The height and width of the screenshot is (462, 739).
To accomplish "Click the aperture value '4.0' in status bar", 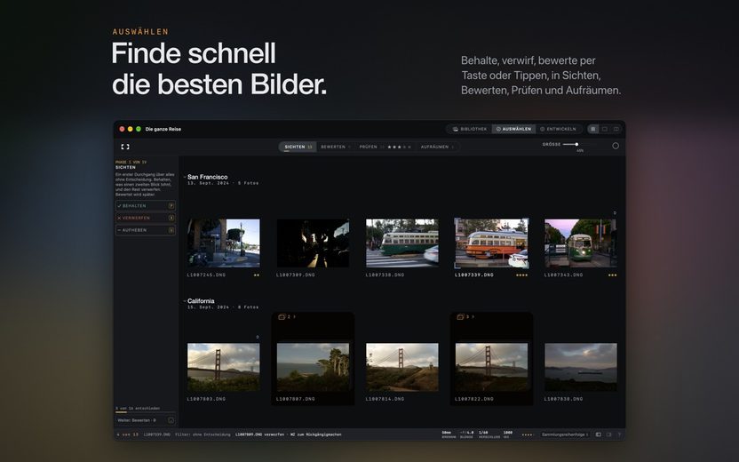I will [470, 433].
